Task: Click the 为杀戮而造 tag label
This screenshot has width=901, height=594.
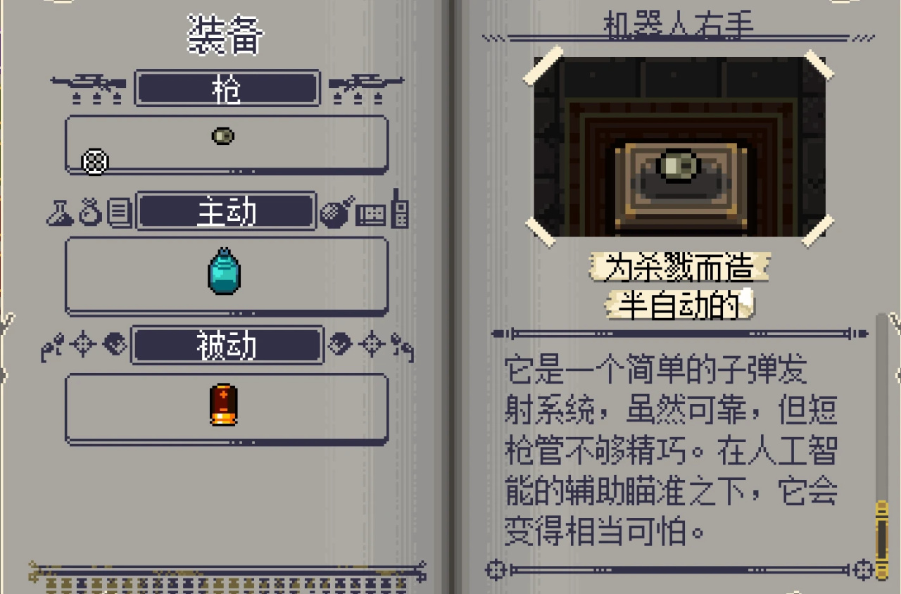Action: pyautogui.click(x=679, y=267)
